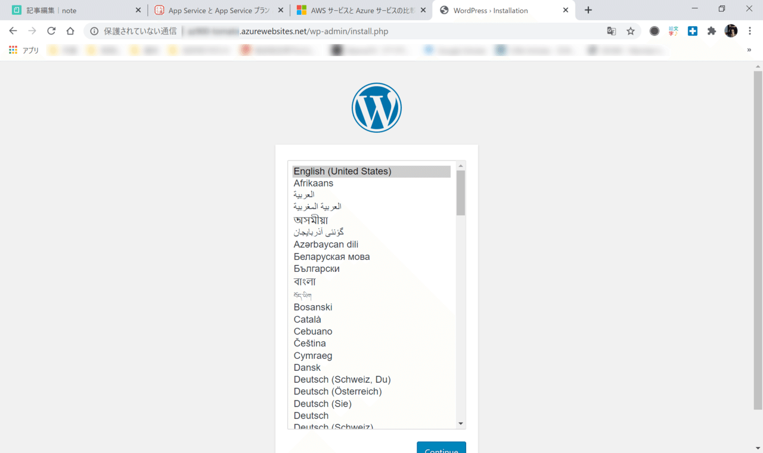Screen dimensions: 763x453
Task: Restore down the browser window
Action: click(722, 9)
